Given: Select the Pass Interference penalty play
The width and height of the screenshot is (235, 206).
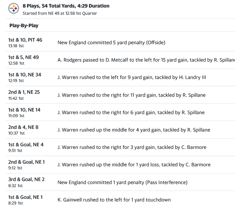Looking at the screenshot, I should 122,182.
